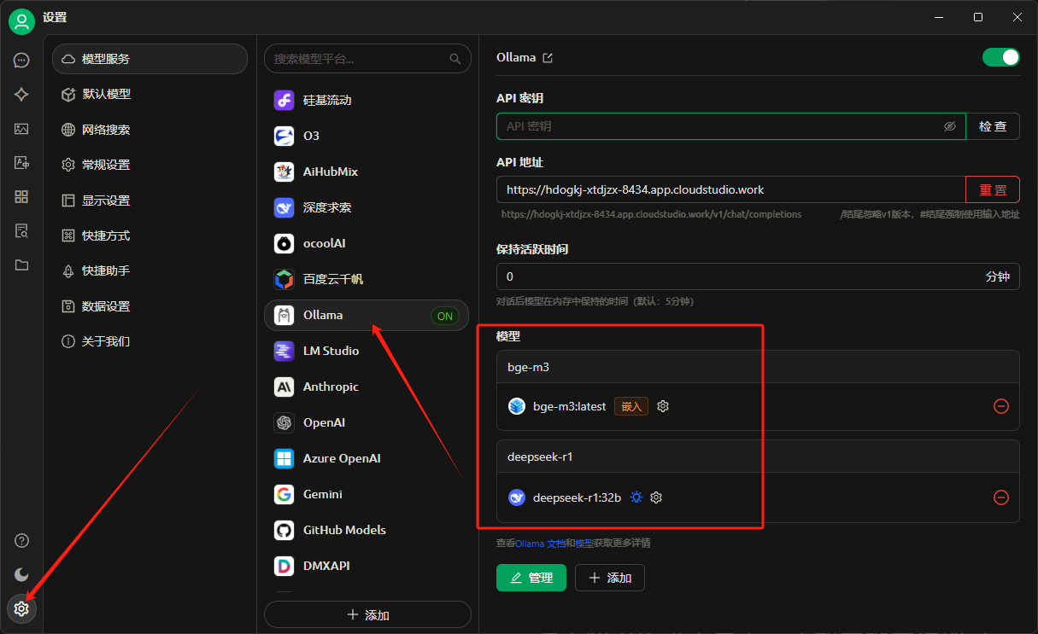Select AiHubMix provider
This screenshot has width=1038, height=634.
[x=367, y=172]
